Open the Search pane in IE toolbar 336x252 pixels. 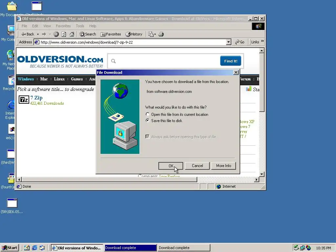[x=88, y=34]
